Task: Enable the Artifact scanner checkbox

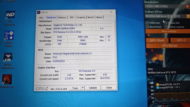Action: [165, 27]
